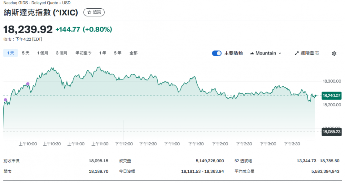Show the 5年 chart range
The width and height of the screenshot is (345, 183).
point(118,53)
